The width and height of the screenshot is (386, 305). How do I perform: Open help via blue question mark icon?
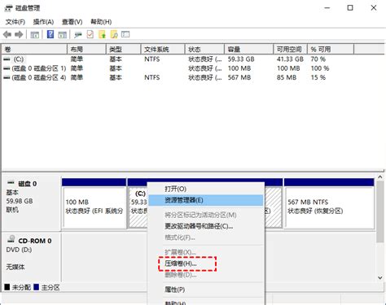click(x=50, y=34)
